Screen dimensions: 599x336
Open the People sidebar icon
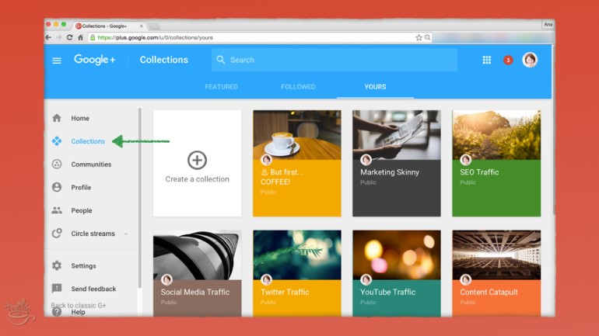point(56,210)
